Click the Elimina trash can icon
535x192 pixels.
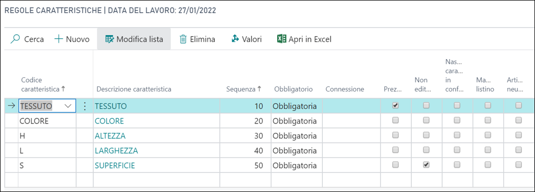click(183, 39)
